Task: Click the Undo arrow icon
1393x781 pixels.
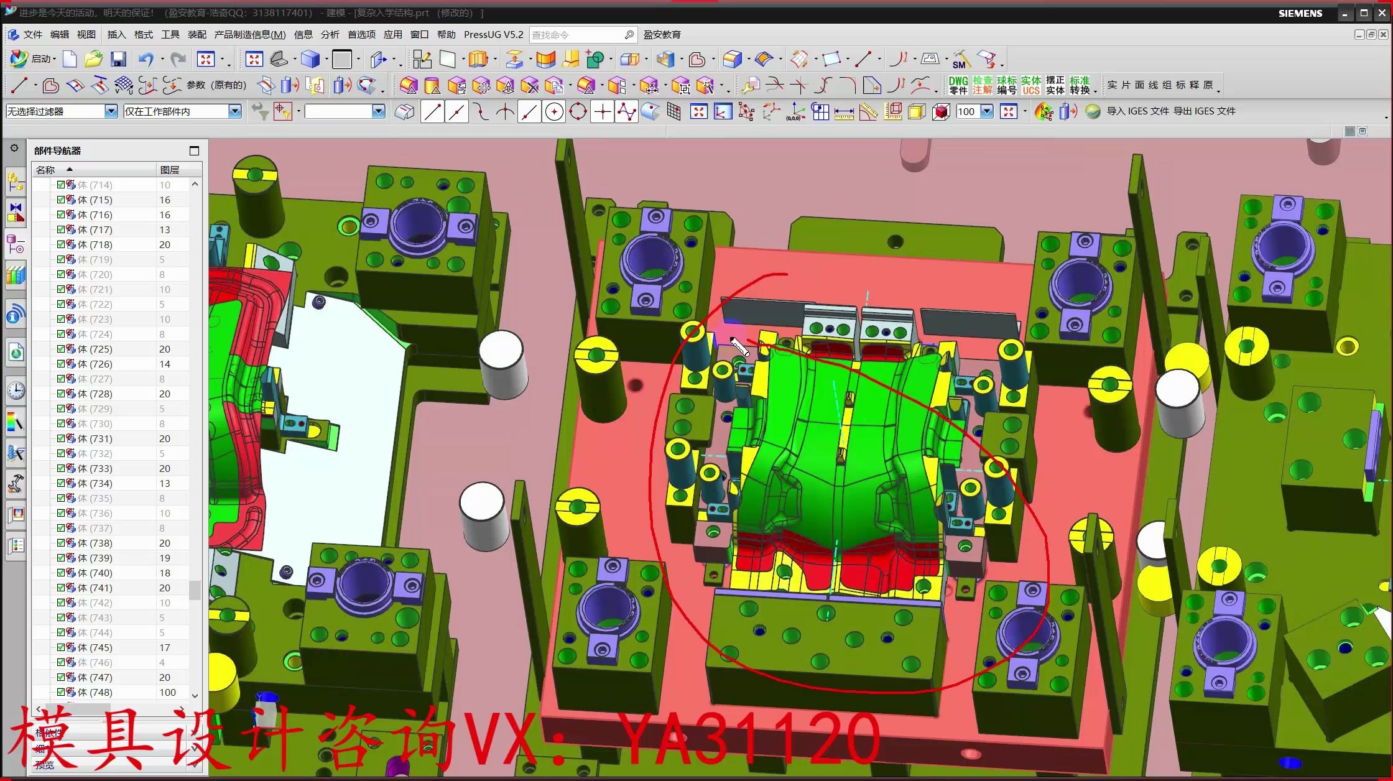Action: (146, 59)
